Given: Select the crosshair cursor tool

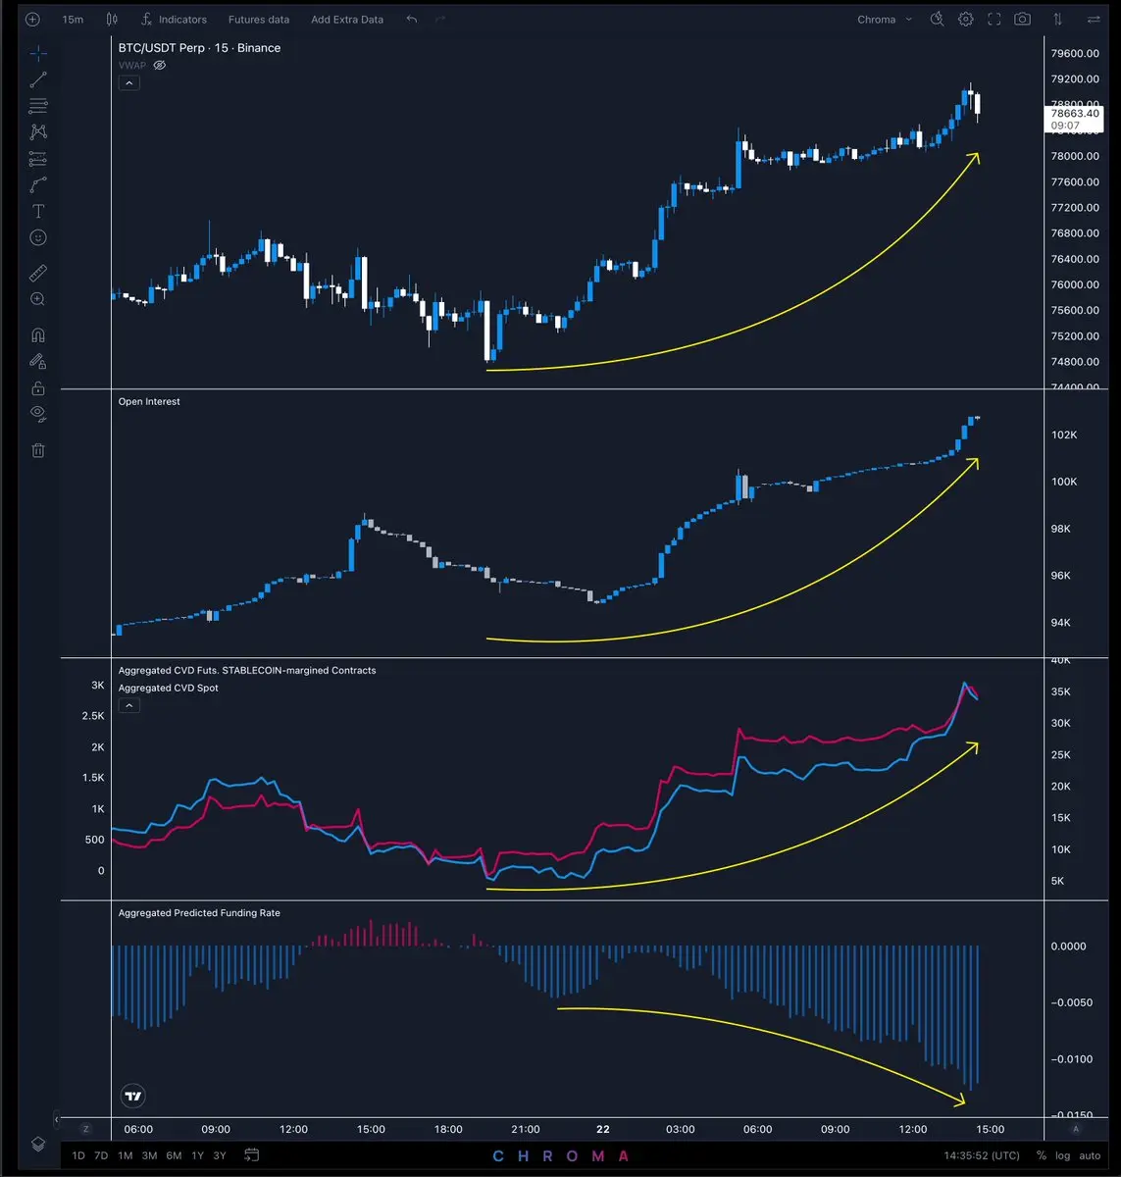Looking at the screenshot, I should [x=38, y=53].
